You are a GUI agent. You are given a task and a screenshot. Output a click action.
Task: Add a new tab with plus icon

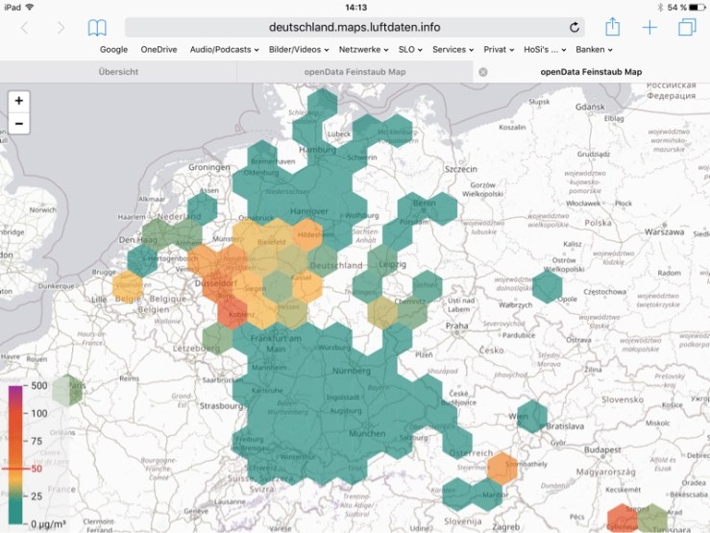point(649,27)
